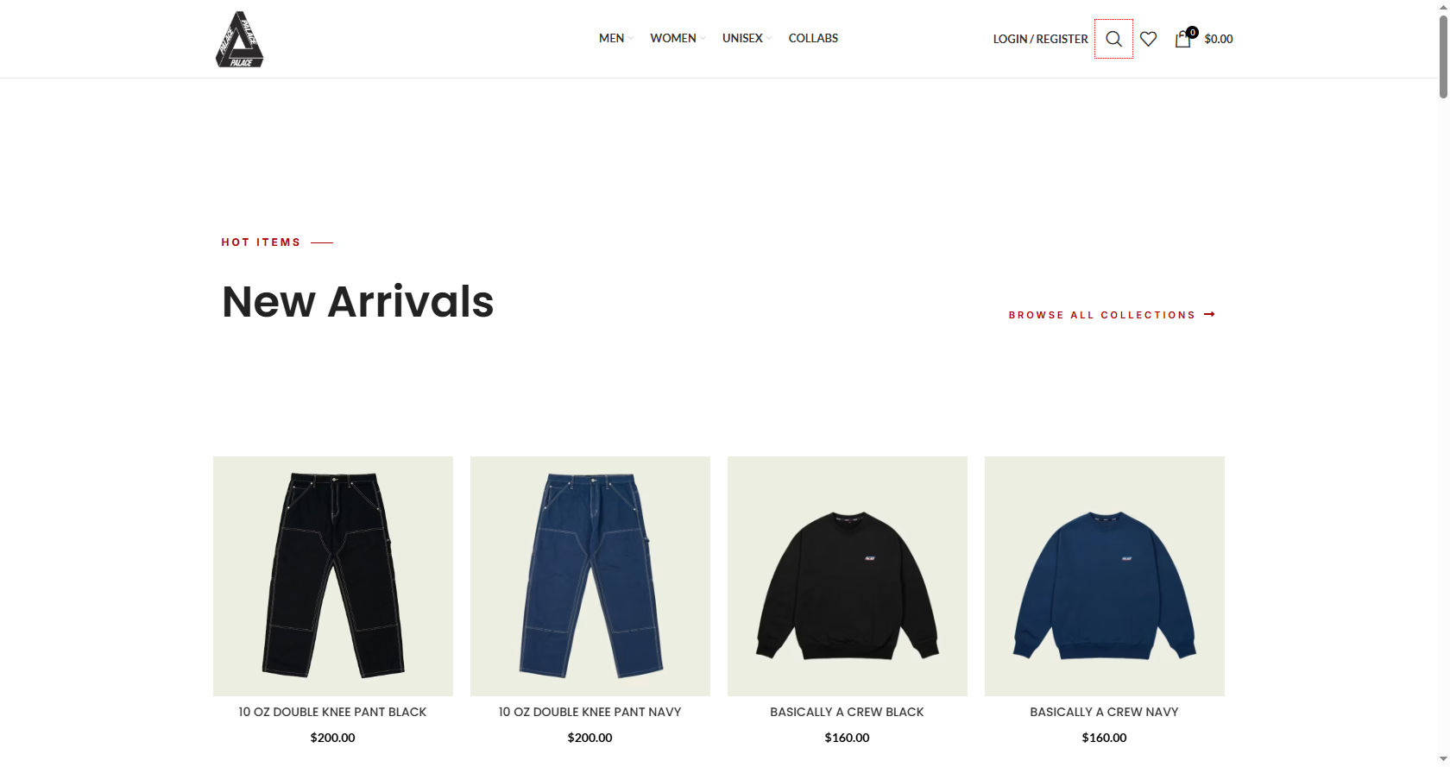Open the wishlist heart icon
Viewport: 1450px width, 767px height.
pos(1148,39)
